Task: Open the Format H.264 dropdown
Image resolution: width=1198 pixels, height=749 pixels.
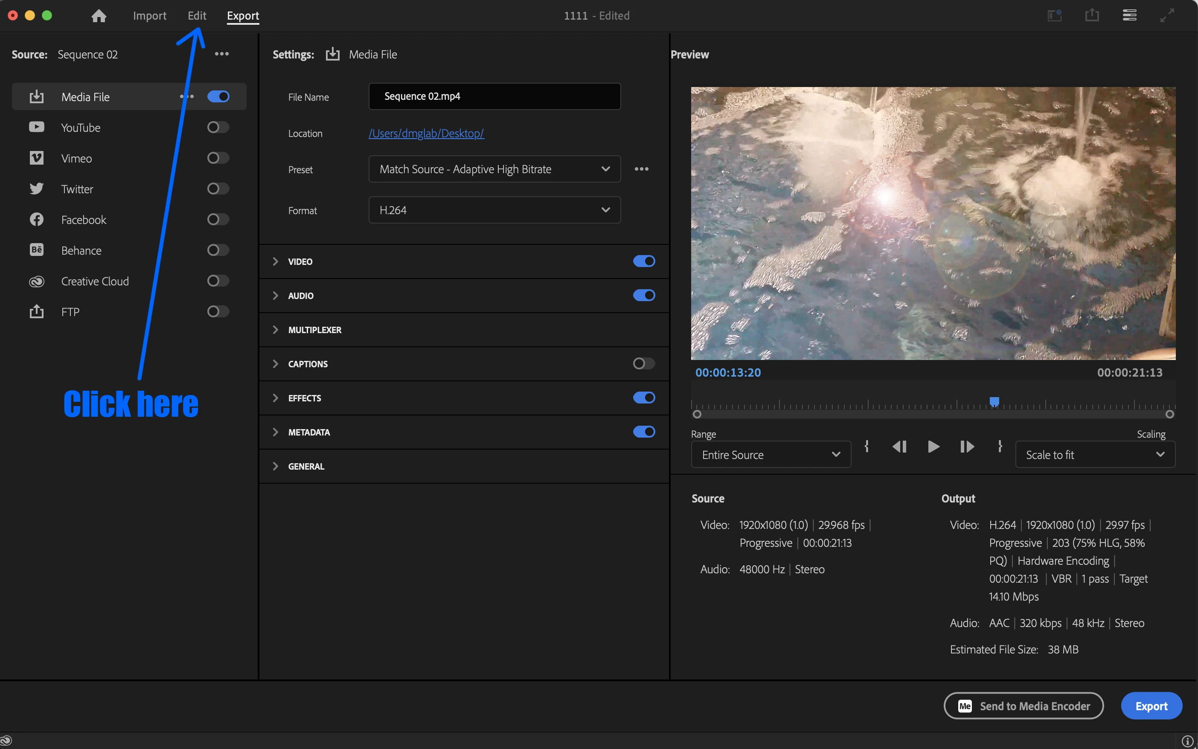Action: pyautogui.click(x=494, y=210)
